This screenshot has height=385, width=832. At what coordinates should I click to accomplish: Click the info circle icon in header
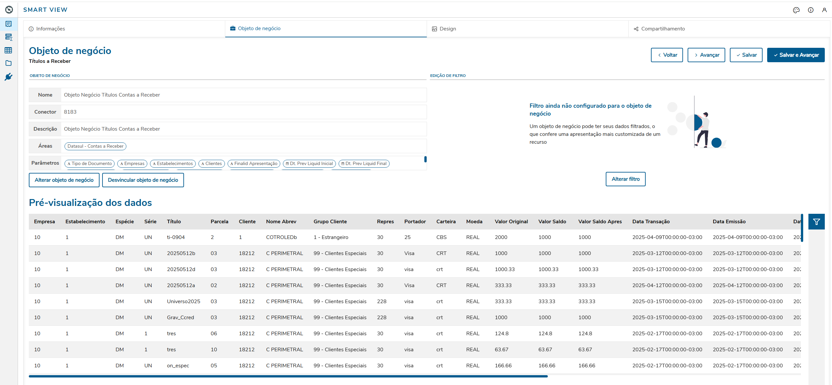810,10
